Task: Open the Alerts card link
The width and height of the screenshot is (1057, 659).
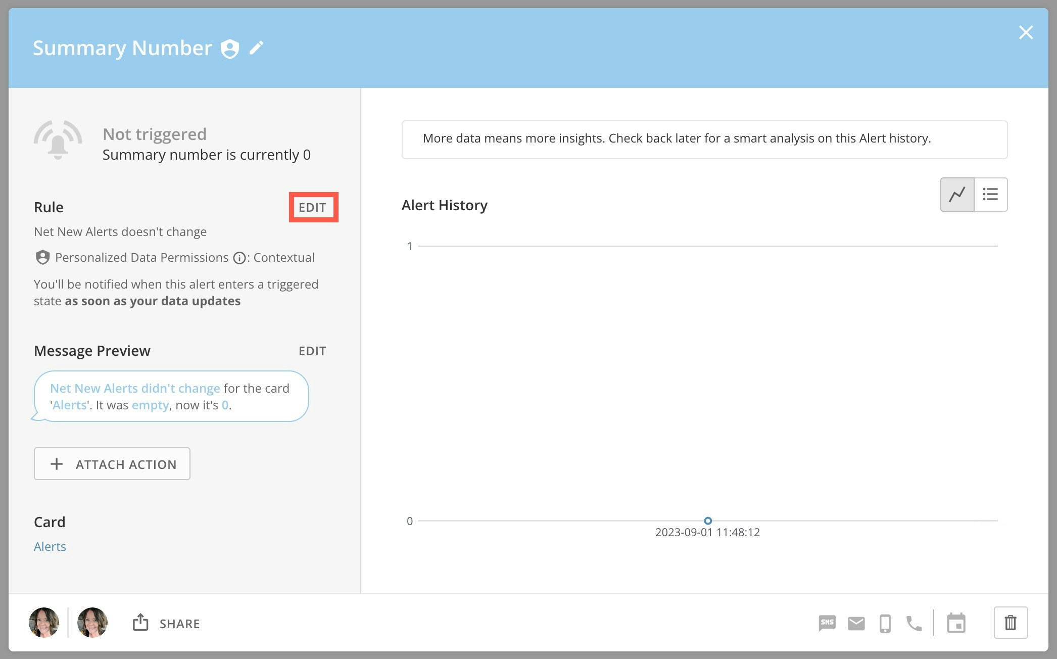Action: click(x=50, y=546)
